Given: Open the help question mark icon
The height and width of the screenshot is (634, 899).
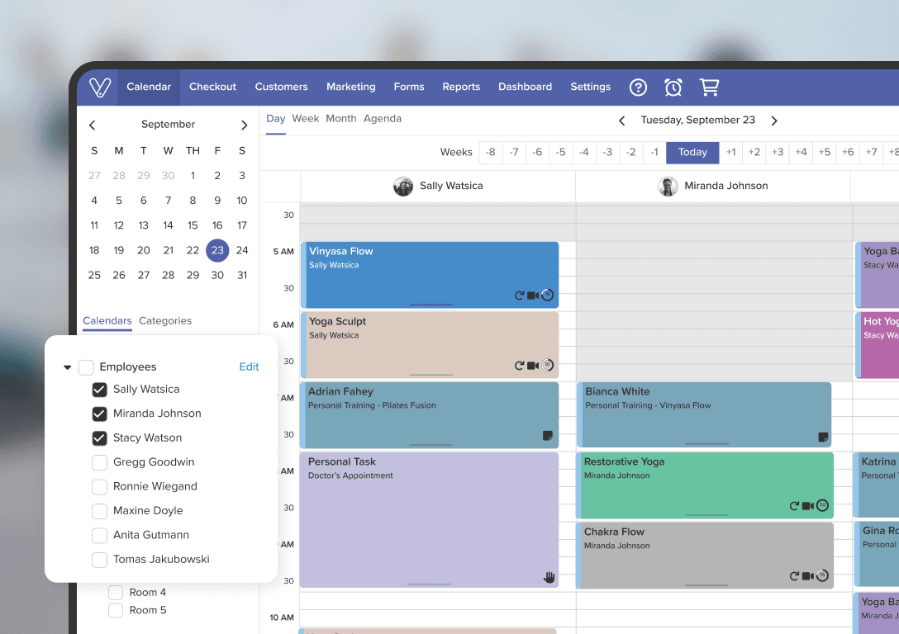Looking at the screenshot, I should (638, 88).
